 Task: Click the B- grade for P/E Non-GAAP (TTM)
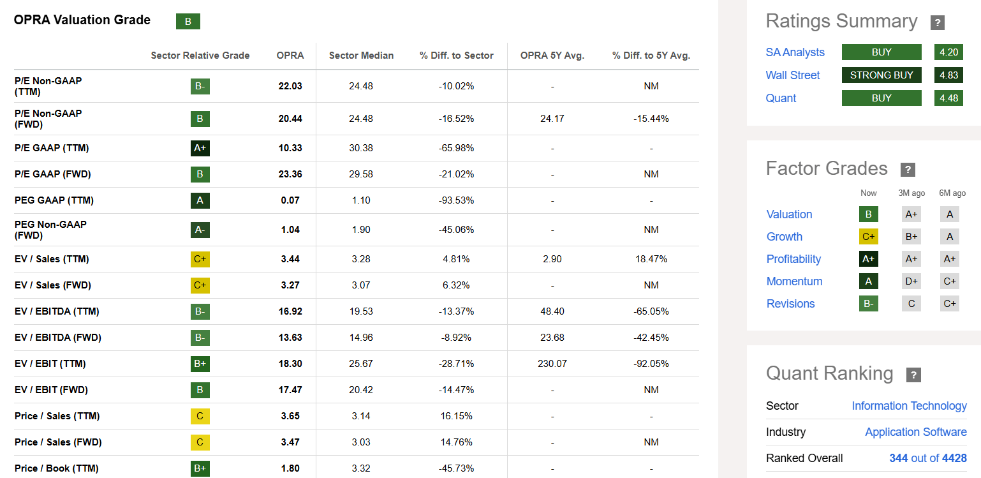pyautogui.click(x=200, y=86)
